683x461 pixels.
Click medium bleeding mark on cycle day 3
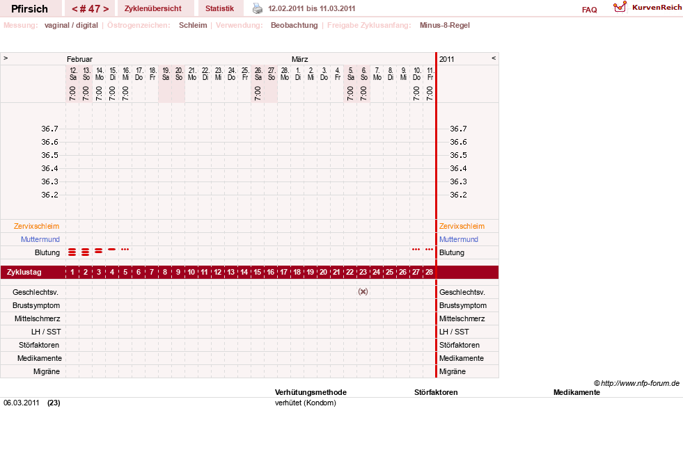[98, 251]
